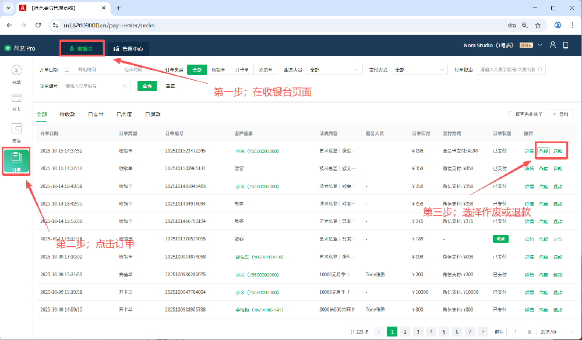Close the current browser tab

tap(104, 8)
